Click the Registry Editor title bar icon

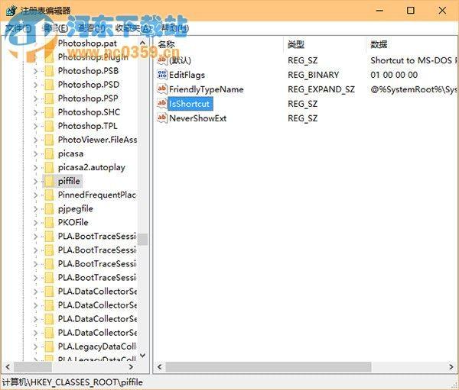11,11
